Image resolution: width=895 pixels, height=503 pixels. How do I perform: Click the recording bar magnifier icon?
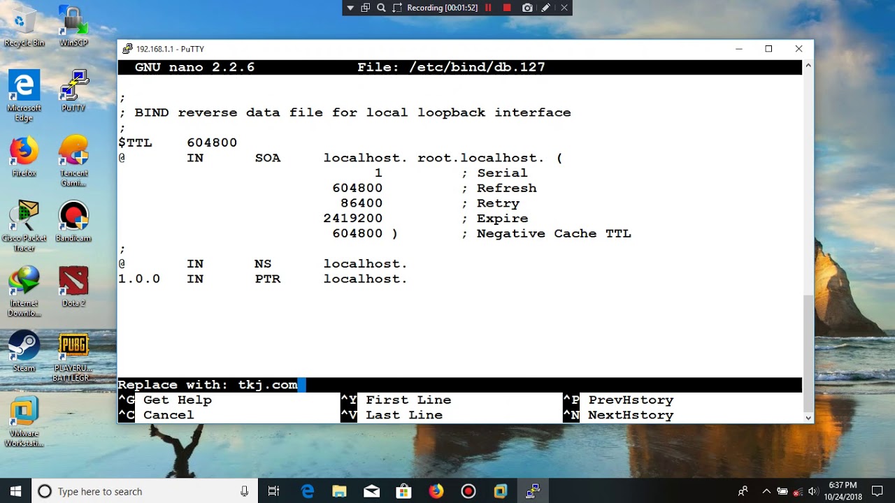(x=381, y=8)
